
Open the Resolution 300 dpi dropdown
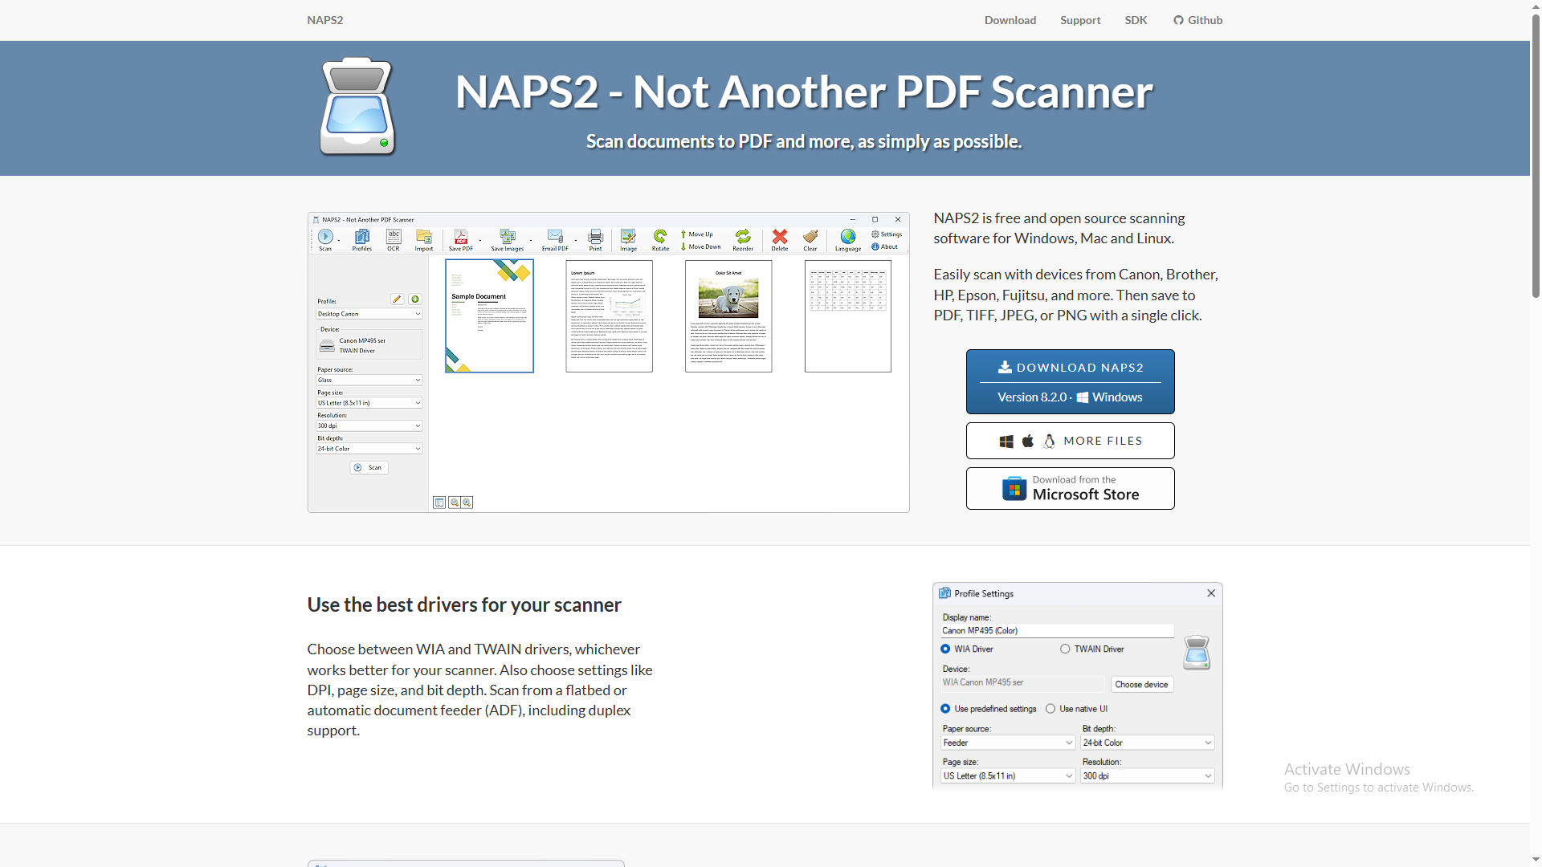click(x=1147, y=775)
